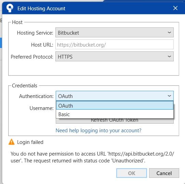Click the Login failed message text
This screenshot has width=185, height=184.
pyautogui.click(x=30, y=142)
